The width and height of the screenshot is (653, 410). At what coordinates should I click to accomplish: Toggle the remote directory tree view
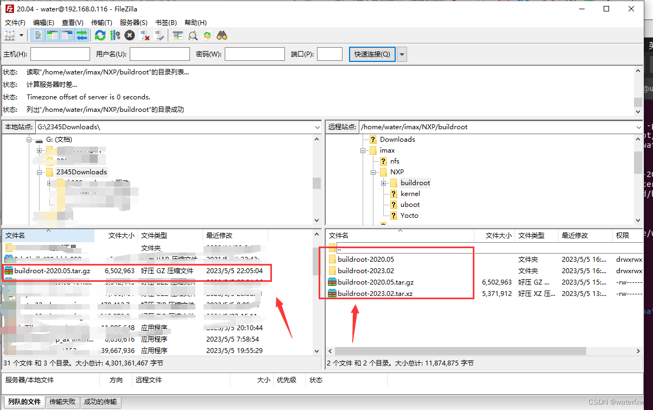[x=67, y=35]
